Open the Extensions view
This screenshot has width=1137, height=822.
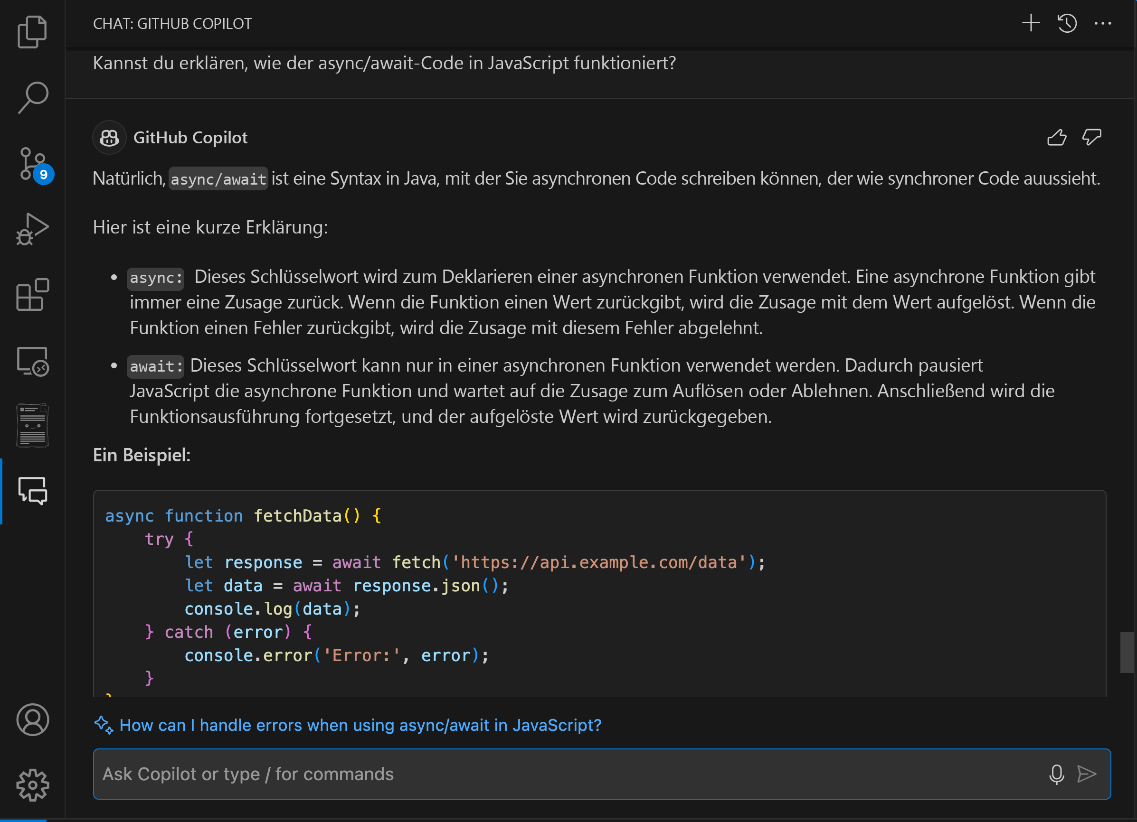[x=33, y=295]
